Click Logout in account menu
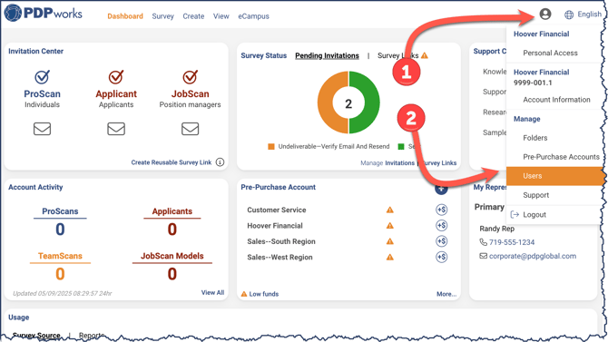 pyautogui.click(x=534, y=214)
